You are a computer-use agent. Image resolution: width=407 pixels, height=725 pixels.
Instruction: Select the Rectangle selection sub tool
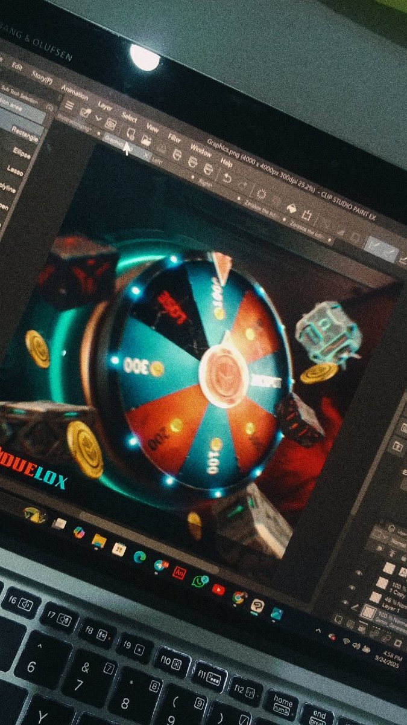[x=25, y=135]
